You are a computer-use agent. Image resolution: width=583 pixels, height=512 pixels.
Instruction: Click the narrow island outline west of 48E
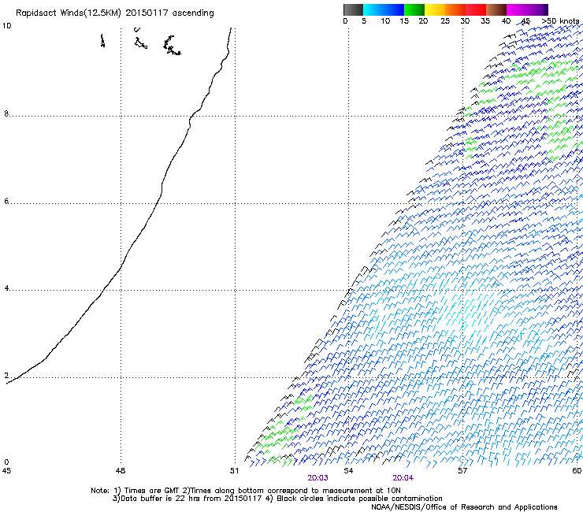(102, 40)
